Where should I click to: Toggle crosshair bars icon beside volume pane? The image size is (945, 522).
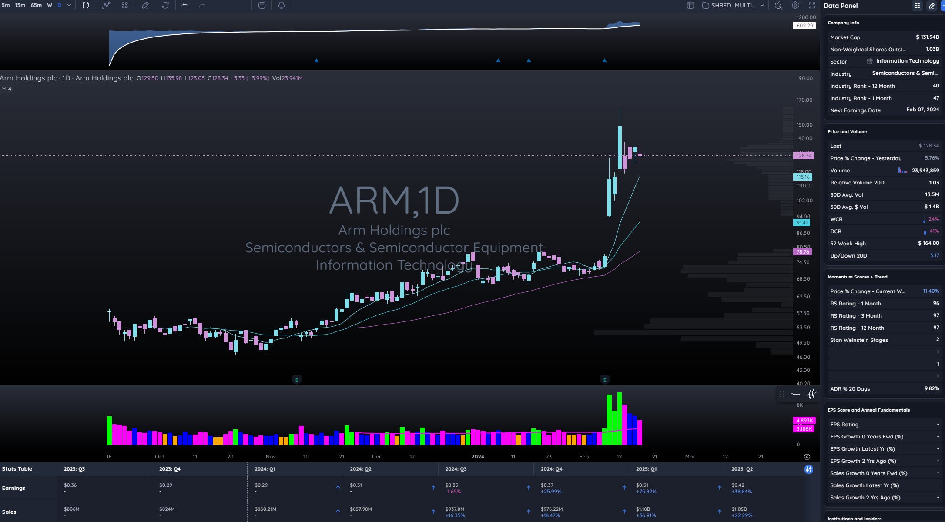coord(811,394)
